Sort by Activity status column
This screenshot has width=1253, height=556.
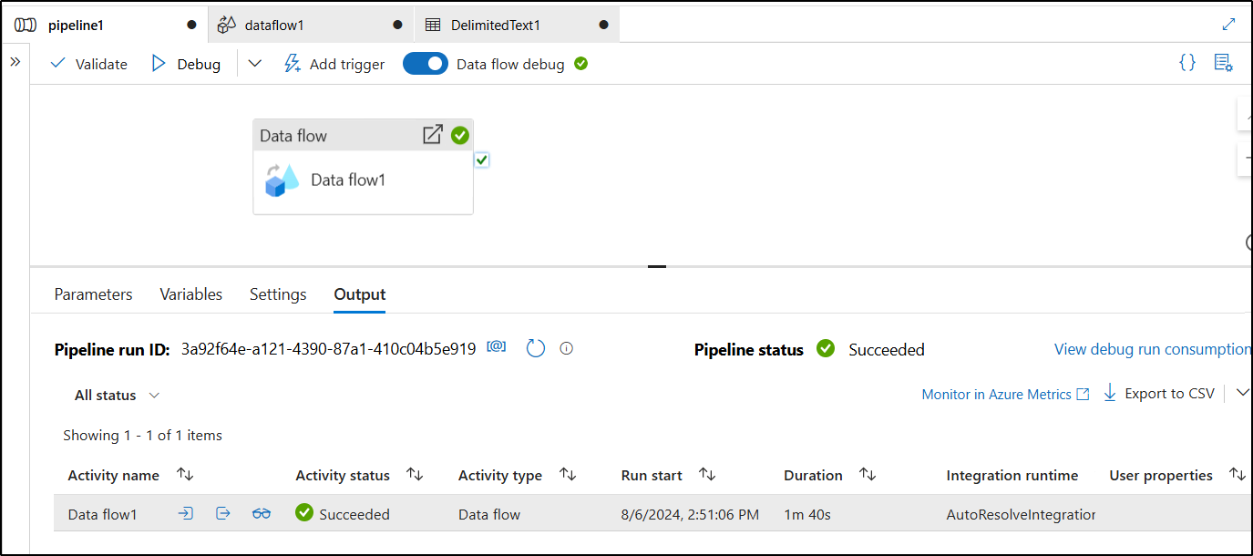415,474
